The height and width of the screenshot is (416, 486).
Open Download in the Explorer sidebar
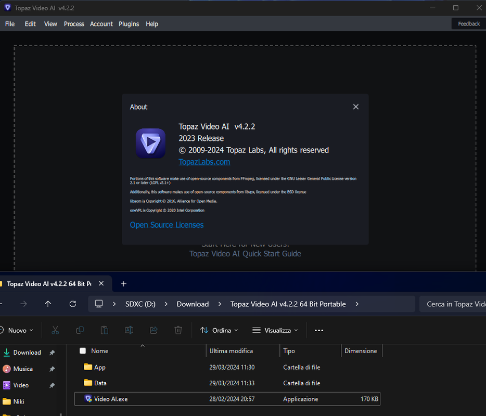27,353
